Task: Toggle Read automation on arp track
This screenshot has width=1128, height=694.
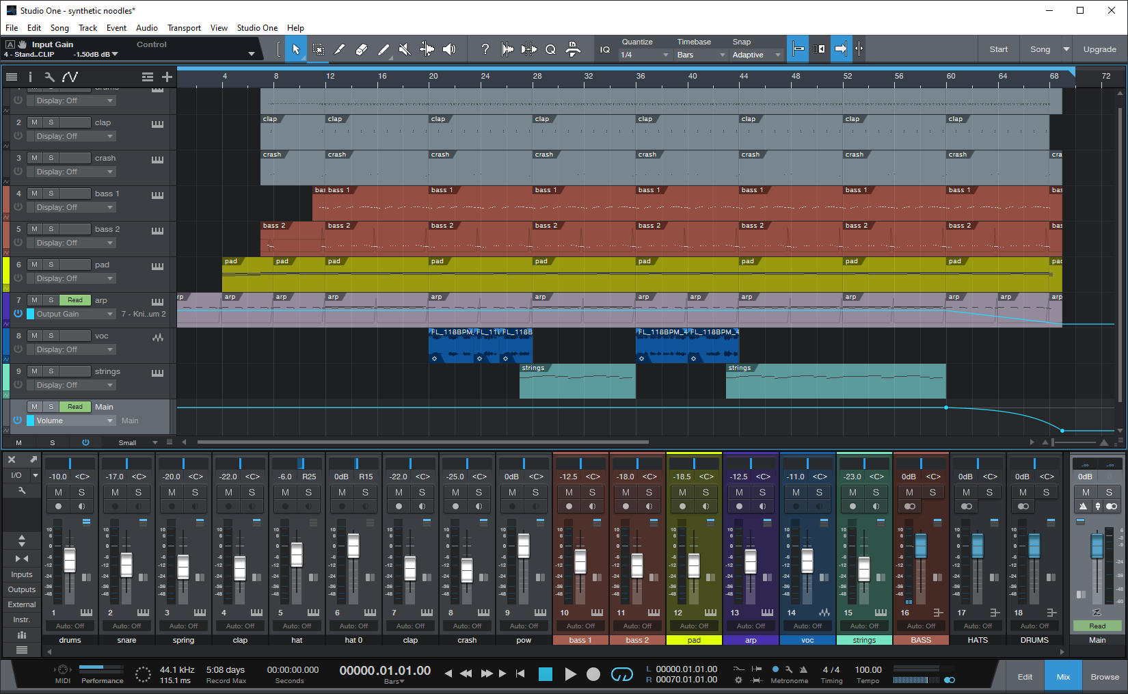Action: click(75, 300)
